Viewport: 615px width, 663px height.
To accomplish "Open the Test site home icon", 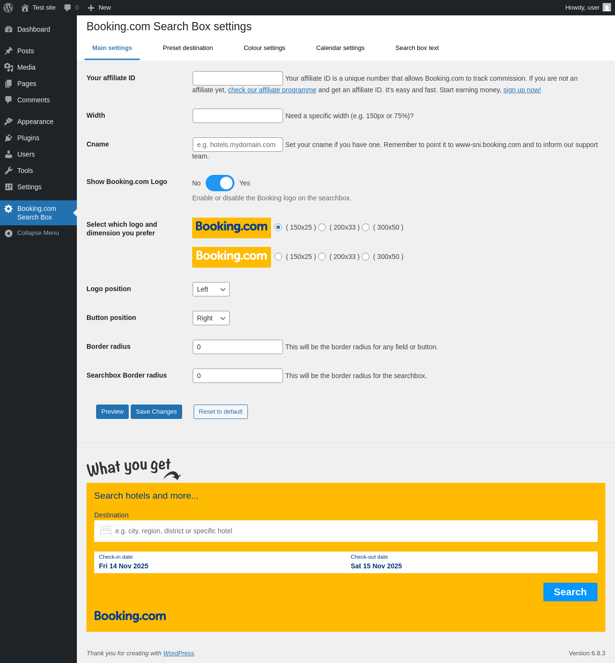I will pos(25,8).
